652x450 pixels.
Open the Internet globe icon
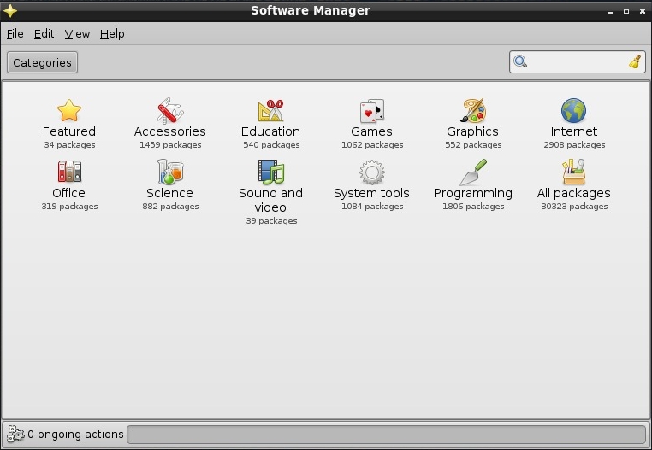point(574,110)
